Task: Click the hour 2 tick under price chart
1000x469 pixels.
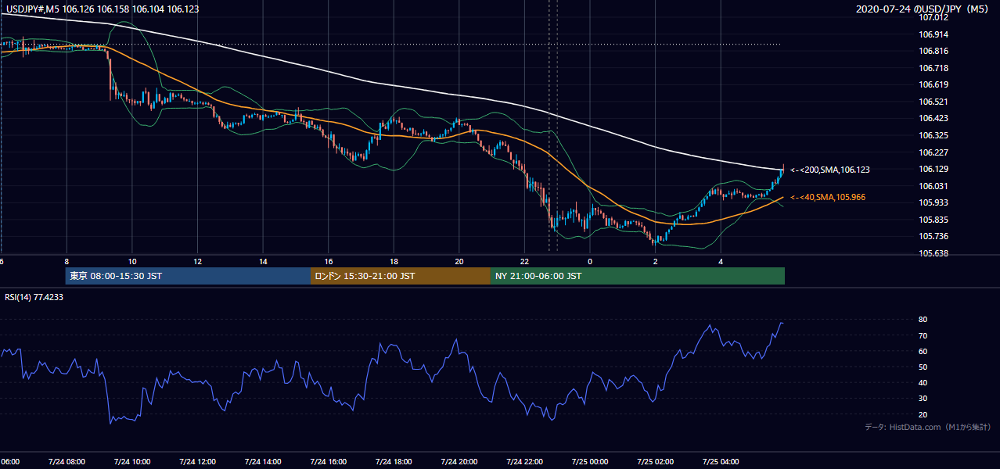Action: point(656,261)
